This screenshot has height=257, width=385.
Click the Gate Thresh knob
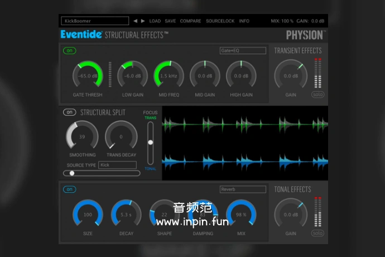[x=88, y=75]
